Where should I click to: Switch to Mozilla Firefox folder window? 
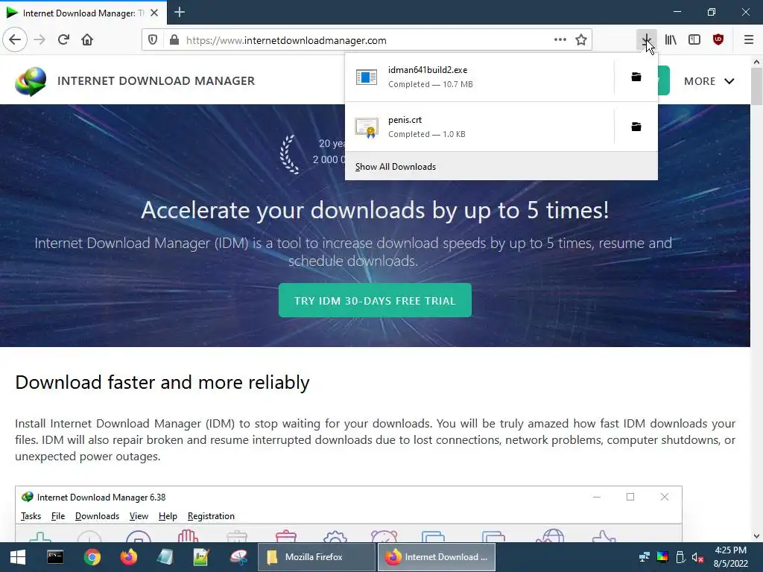point(317,557)
